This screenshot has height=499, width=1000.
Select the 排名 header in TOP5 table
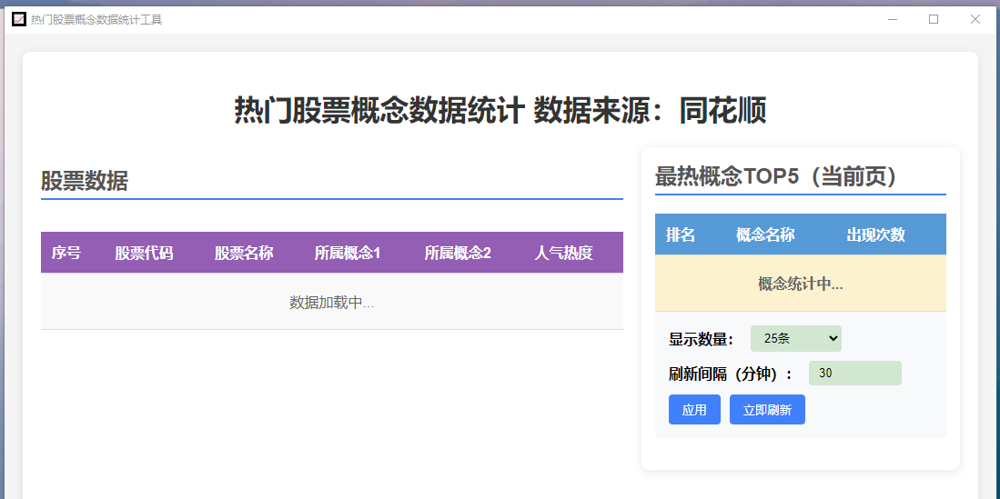point(681,235)
